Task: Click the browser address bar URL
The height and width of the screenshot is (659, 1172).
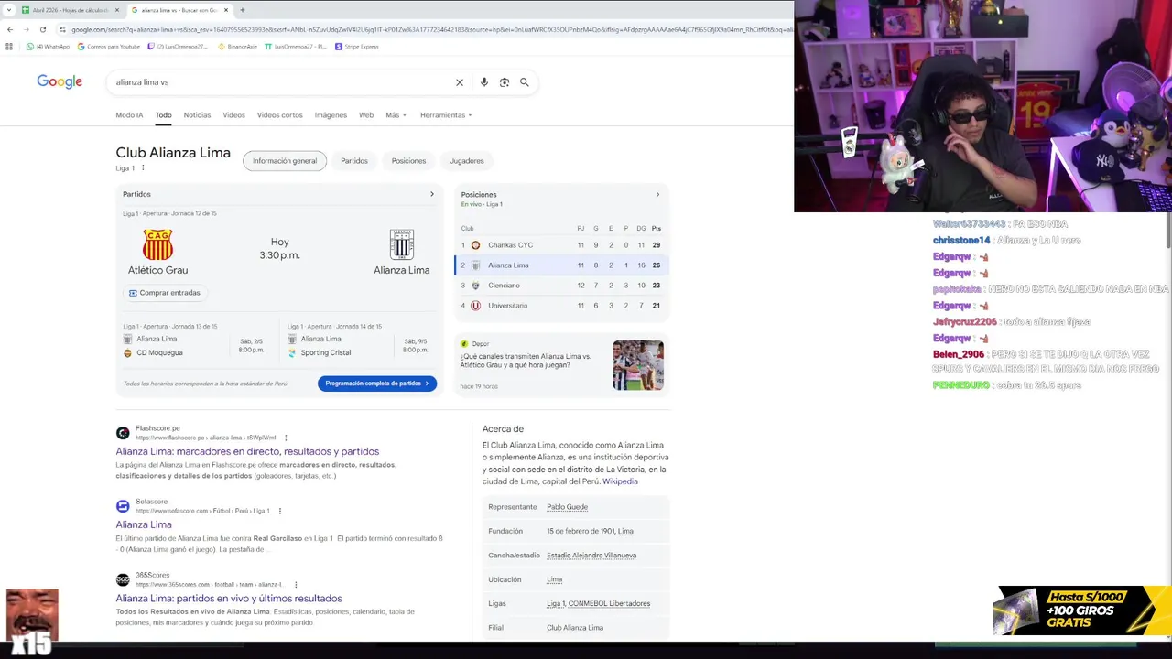Action: pyautogui.click(x=430, y=29)
